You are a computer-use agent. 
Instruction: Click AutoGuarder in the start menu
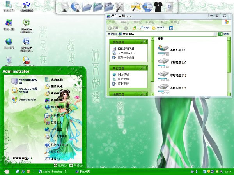point(24,100)
